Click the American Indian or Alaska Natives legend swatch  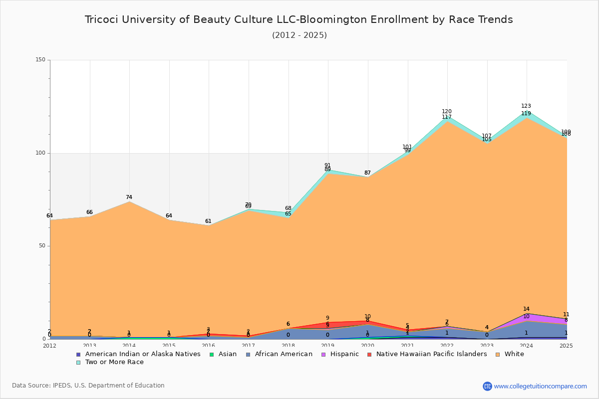coord(78,354)
